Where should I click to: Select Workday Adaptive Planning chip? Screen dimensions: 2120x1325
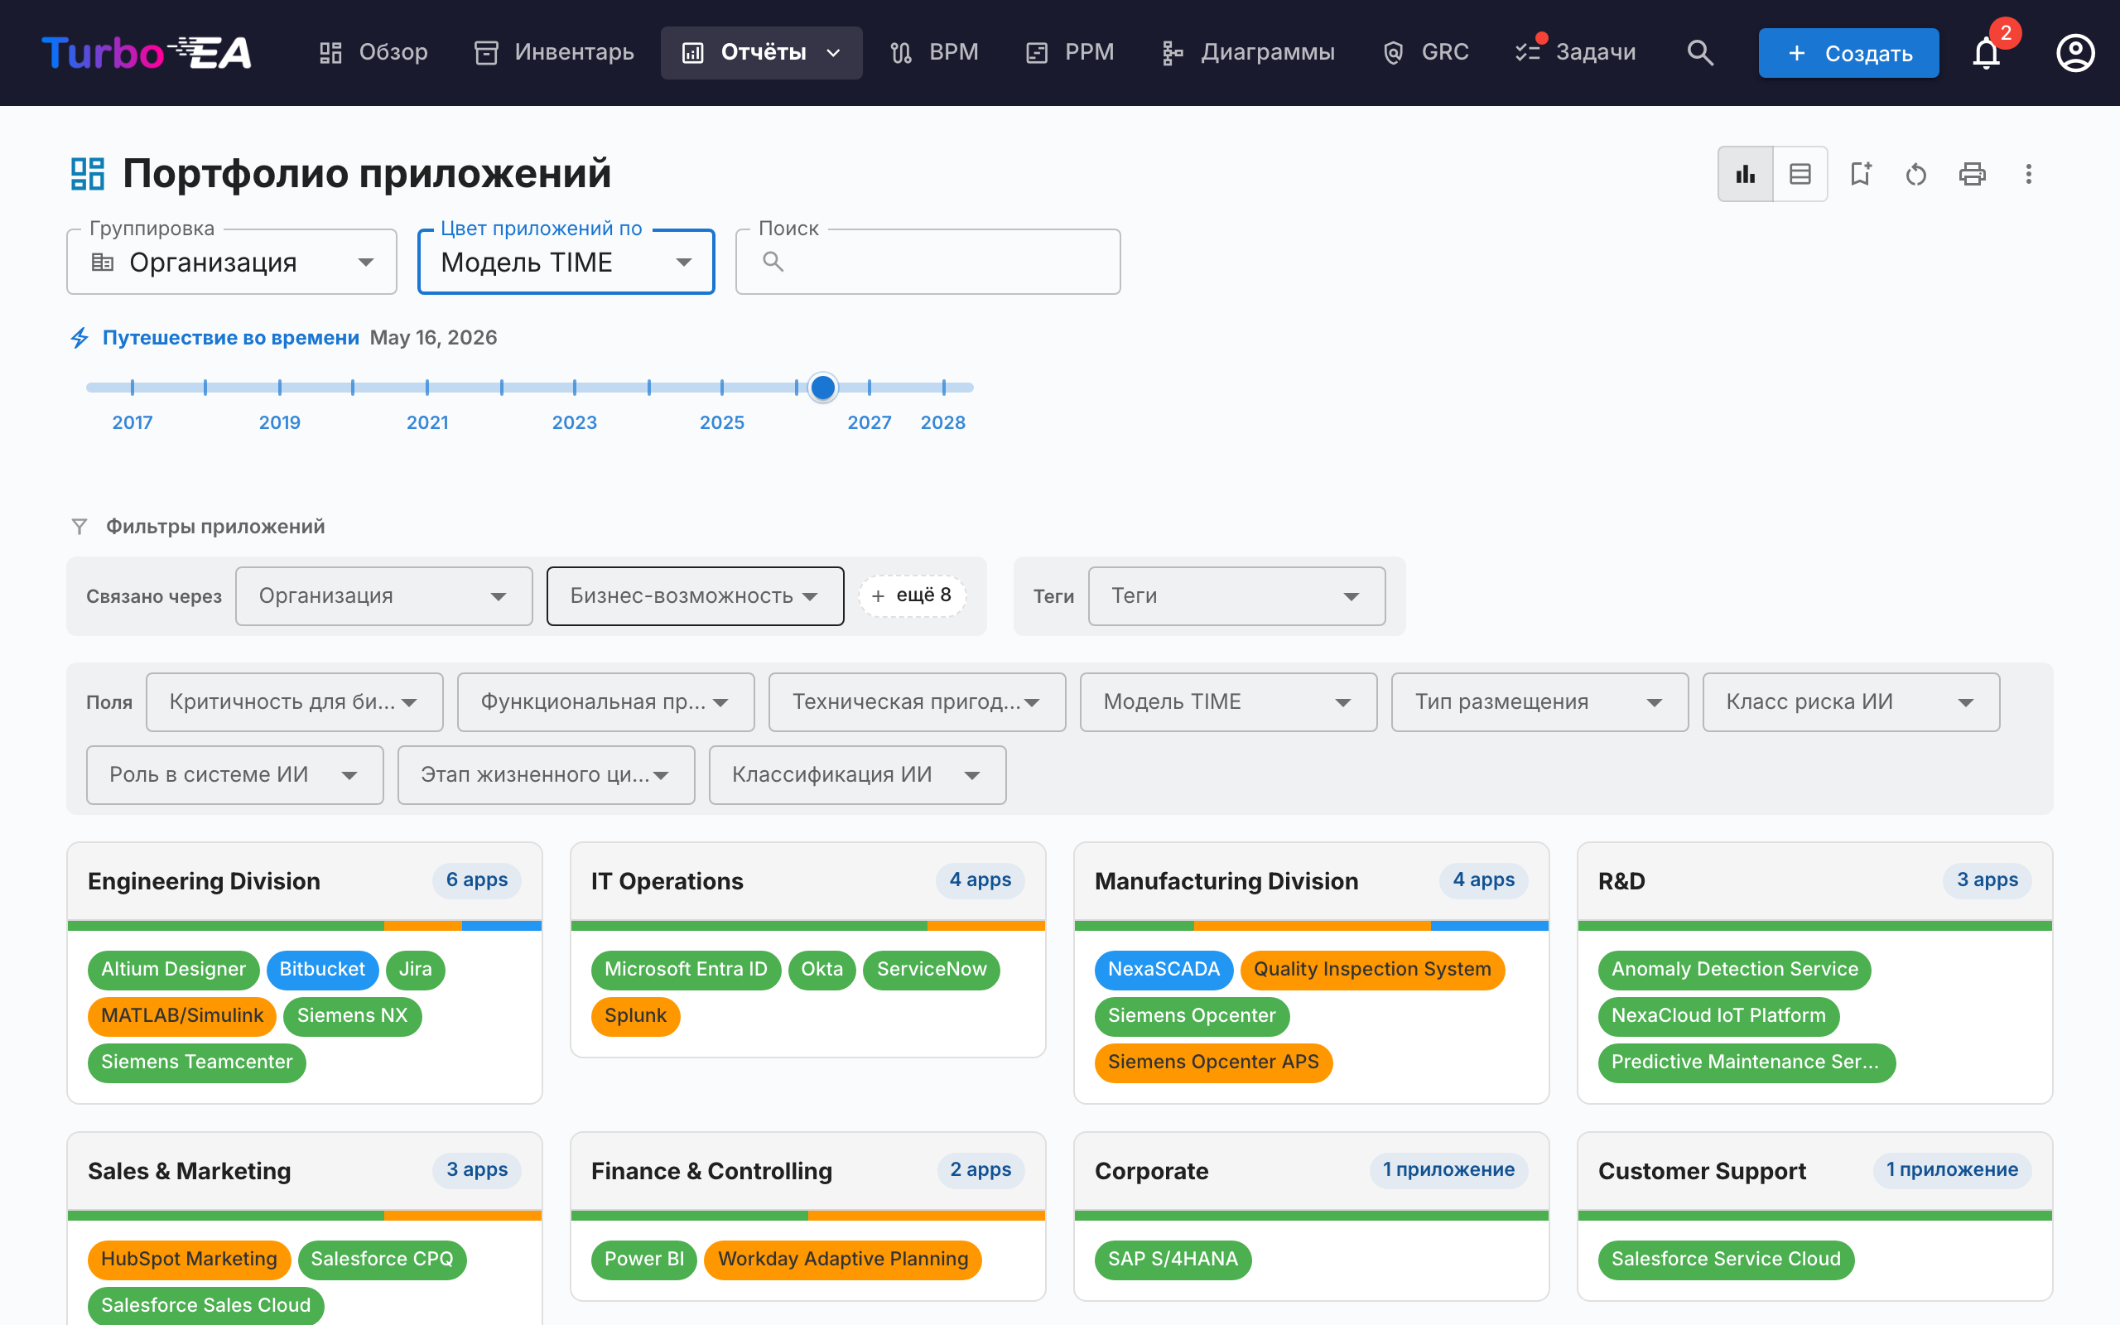[843, 1260]
